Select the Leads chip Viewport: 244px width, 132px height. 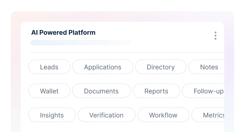point(49,67)
